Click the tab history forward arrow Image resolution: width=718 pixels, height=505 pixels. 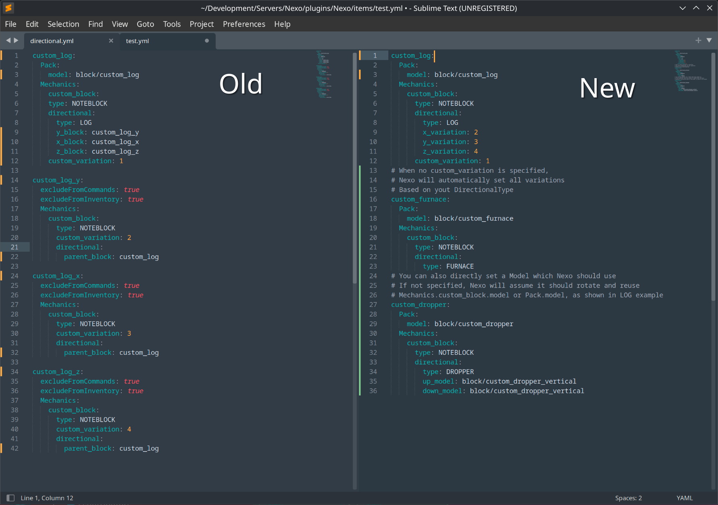[16, 40]
